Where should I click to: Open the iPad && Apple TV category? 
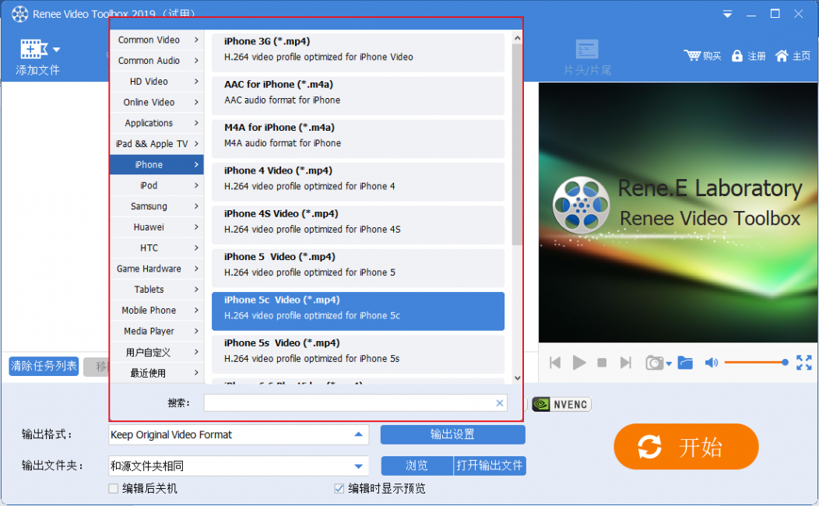[x=156, y=143]
